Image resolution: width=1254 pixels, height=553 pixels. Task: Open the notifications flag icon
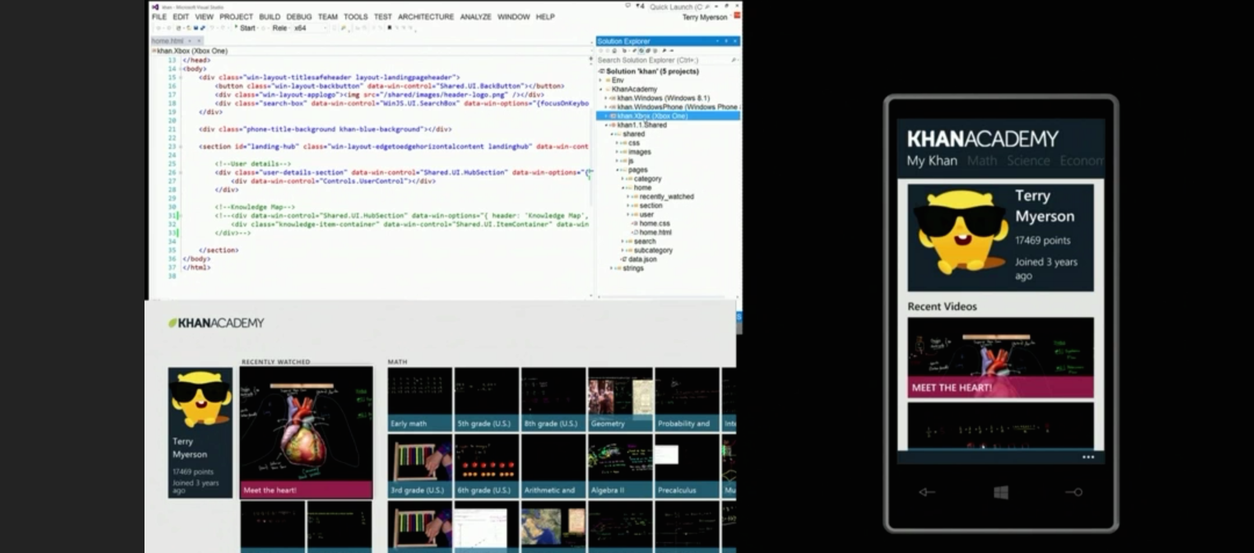coord(640,7)
